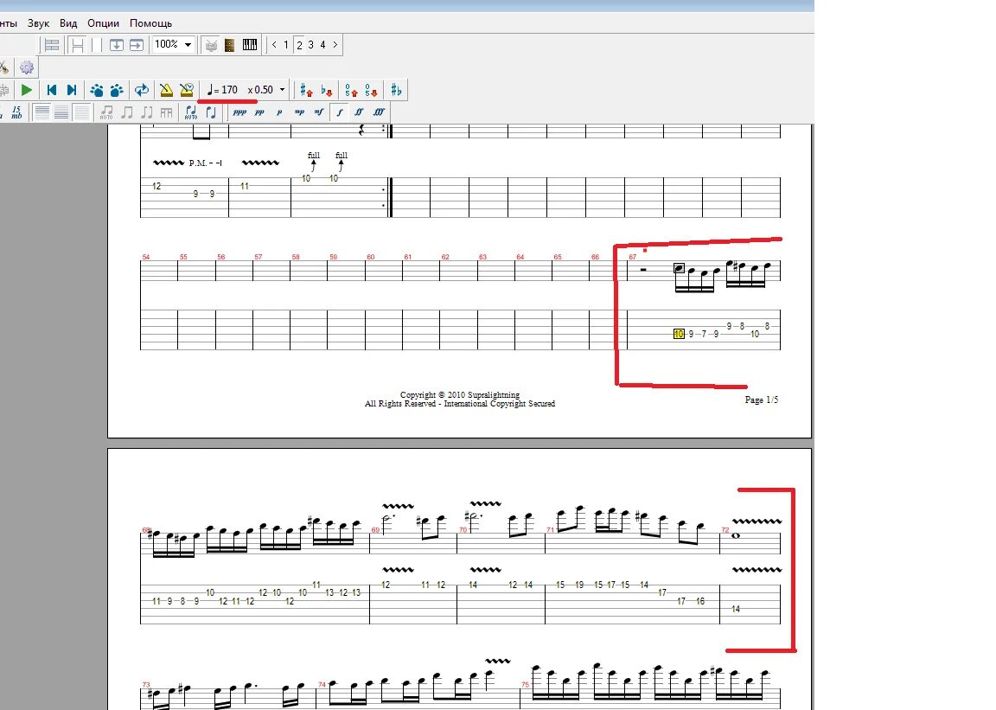The image size is (996, 710).
Task: Toggle the first staff display option
Action: click(41, 112)
